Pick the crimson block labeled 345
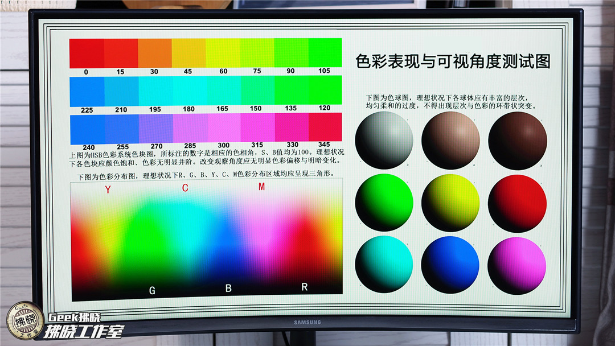 tap(326, 127)
